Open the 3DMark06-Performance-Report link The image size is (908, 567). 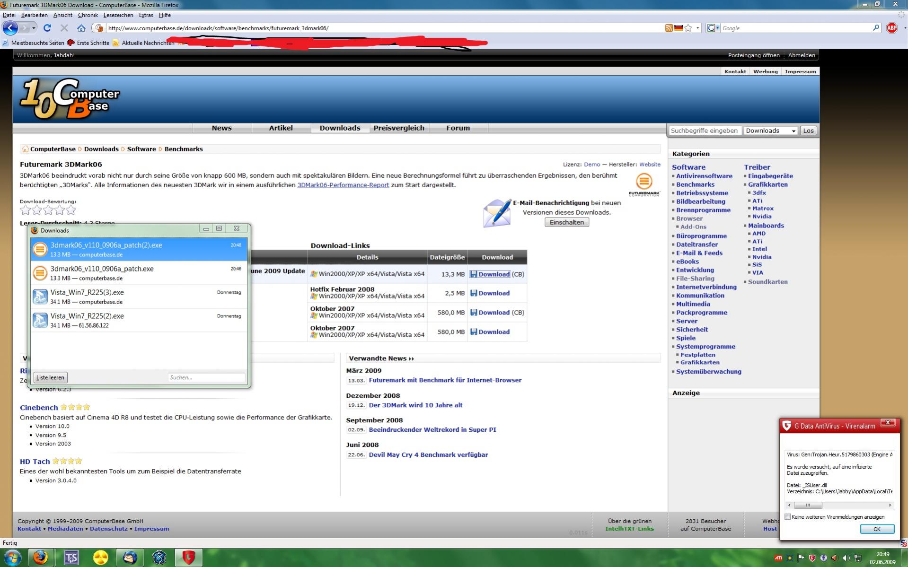click(x=343, y=185)
